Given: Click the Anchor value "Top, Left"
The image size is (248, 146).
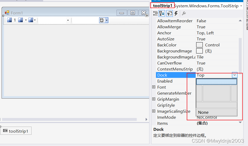Looking at the screenshot, I should pyautogui.click(x=205, y=33).
